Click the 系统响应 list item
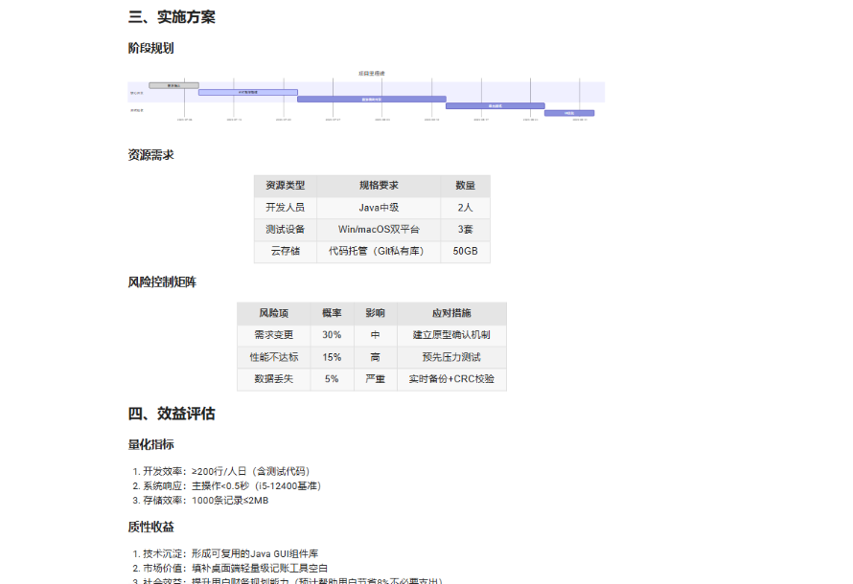 (232, 486)
